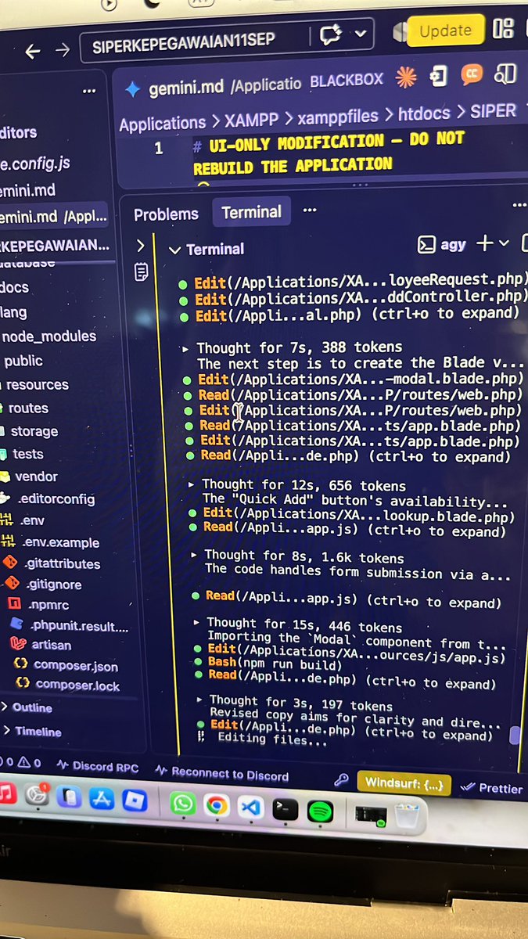Go forward using the right arrow
The width and height of the screenshot is (528, 939).
62,51
